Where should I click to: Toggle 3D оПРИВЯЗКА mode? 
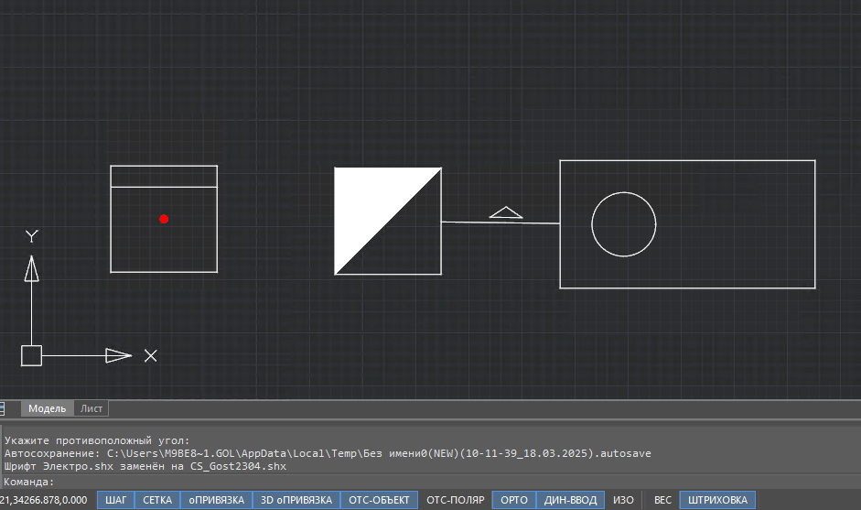[296, 500]
